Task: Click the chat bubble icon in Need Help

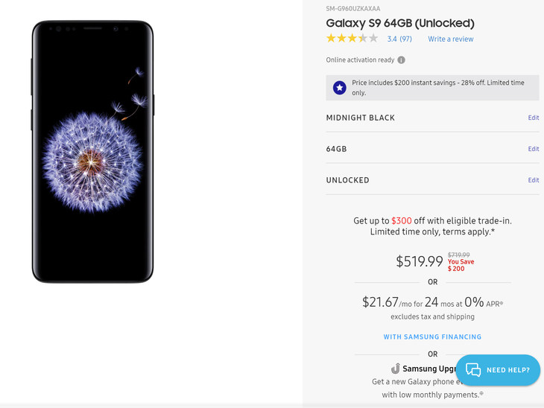Action: click(x=473, y=369)
